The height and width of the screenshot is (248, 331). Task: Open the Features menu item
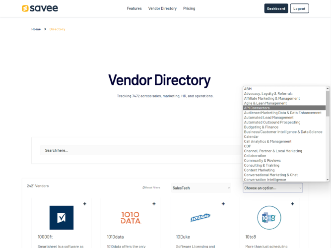click(134, 8)
